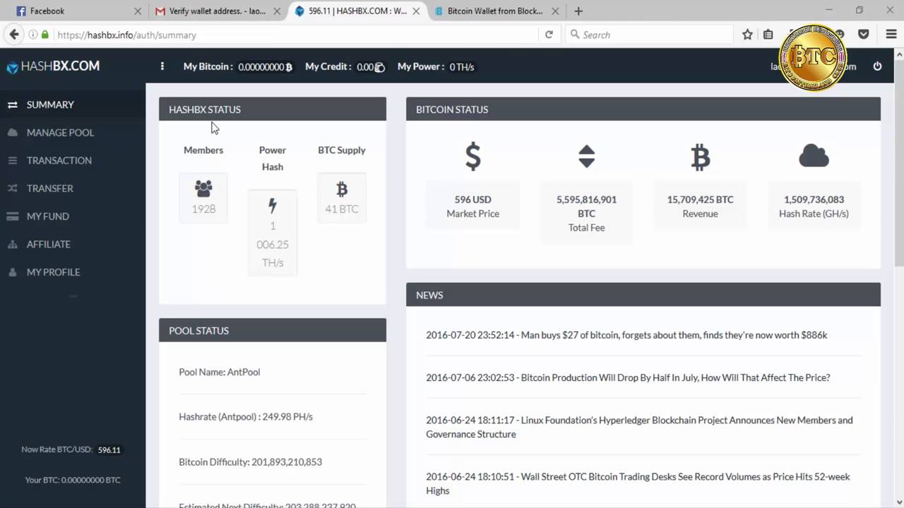This screenshot has width=904, height=508.
Task: Click the Revenue bitcoin icon
Action: tap(700, 157)
